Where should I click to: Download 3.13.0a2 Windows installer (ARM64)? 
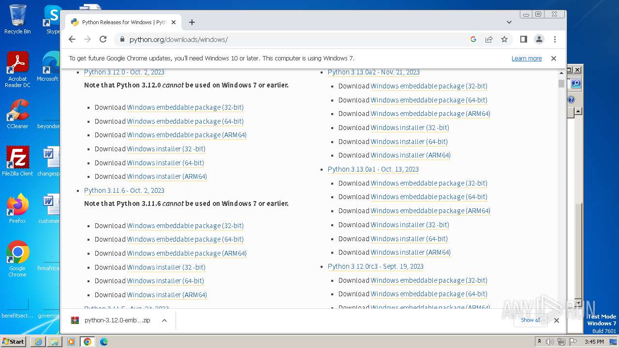point(411,155)
